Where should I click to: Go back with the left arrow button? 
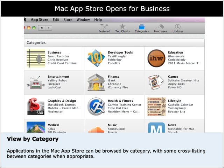[x=42, y=28]
